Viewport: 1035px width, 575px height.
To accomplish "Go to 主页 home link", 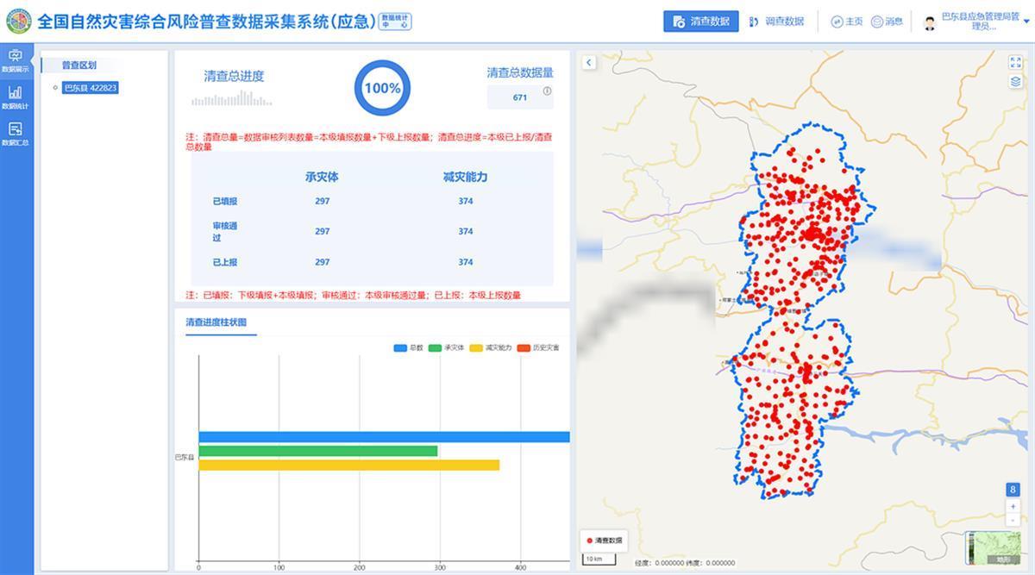I will coord(846,22).
